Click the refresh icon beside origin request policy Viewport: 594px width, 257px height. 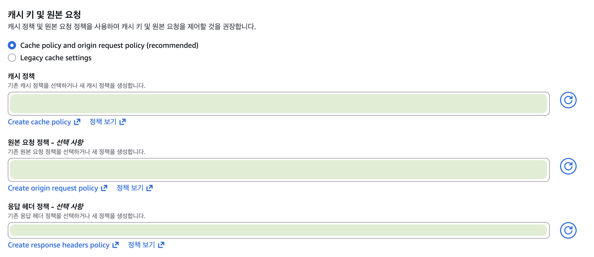[569, 166]
